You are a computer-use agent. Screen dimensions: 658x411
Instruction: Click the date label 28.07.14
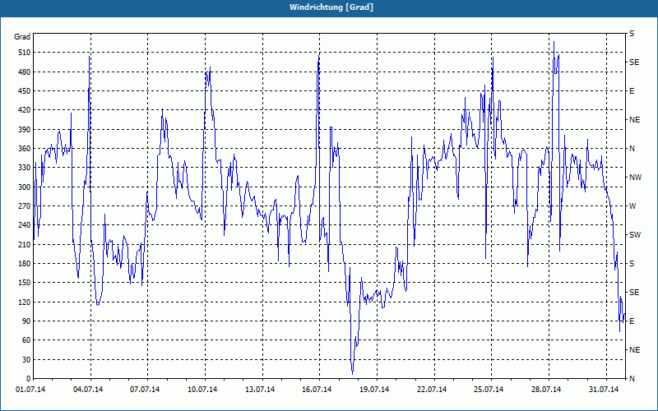tap(546, 390)
